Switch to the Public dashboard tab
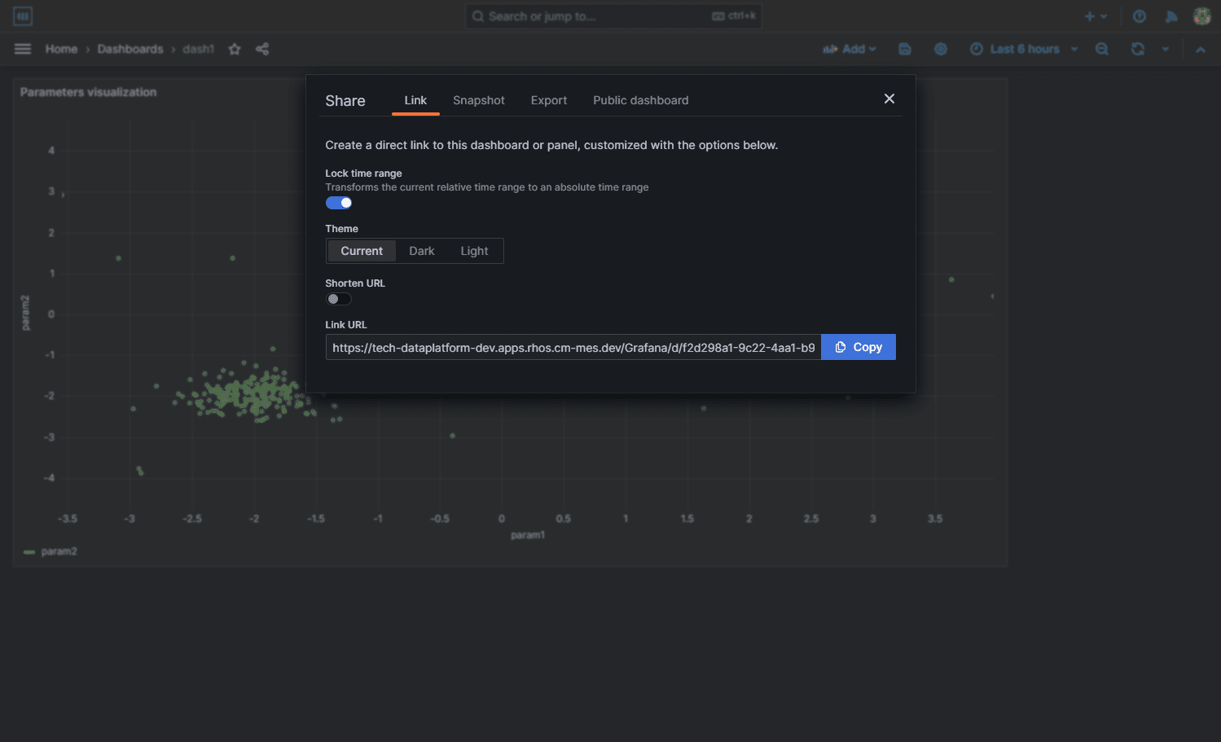Screen dimensions: 1221x742 640,100
